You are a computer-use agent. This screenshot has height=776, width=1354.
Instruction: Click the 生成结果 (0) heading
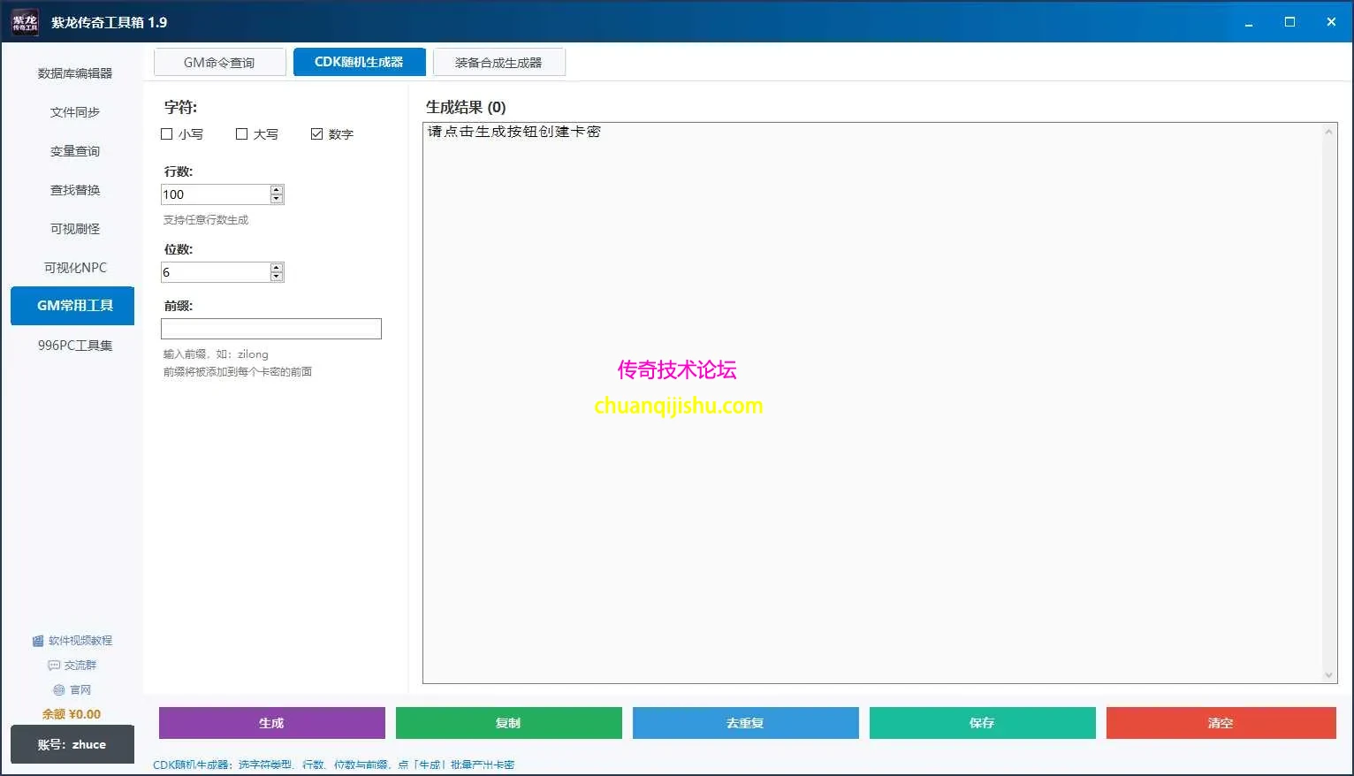(466, 107)
